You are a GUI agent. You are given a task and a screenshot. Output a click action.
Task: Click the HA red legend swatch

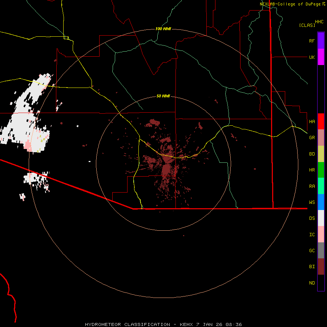(321, 121)
